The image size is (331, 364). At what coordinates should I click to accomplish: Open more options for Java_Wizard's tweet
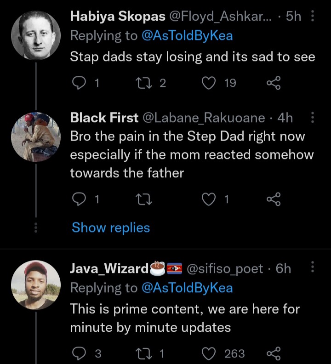click(313, 267)
